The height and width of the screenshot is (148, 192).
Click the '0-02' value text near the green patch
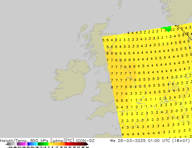170,30
